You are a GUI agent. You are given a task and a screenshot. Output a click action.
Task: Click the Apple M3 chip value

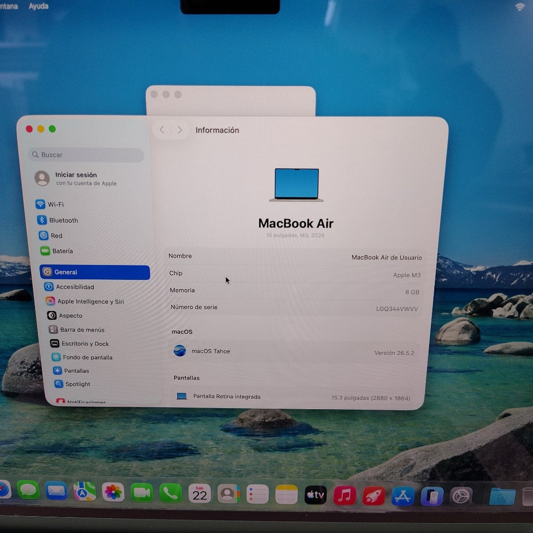pyautogui.click(x=407, y=275)
